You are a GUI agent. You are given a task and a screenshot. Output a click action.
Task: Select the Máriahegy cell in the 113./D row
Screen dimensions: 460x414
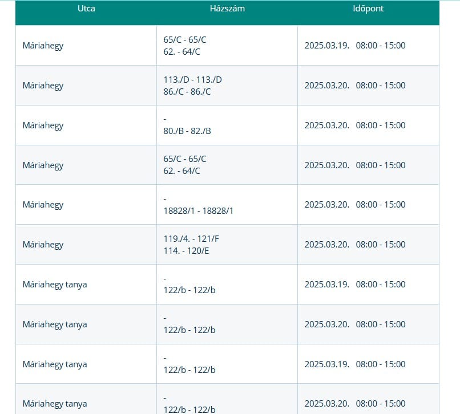tap(43, 86)
